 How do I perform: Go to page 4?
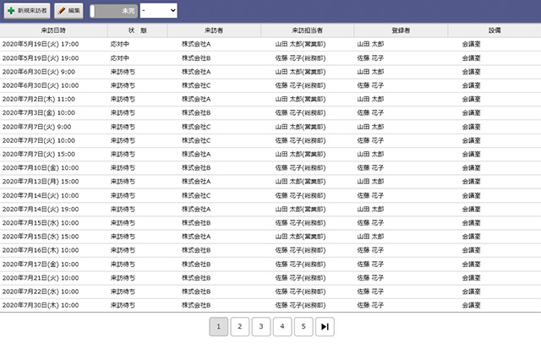(282, 326)
